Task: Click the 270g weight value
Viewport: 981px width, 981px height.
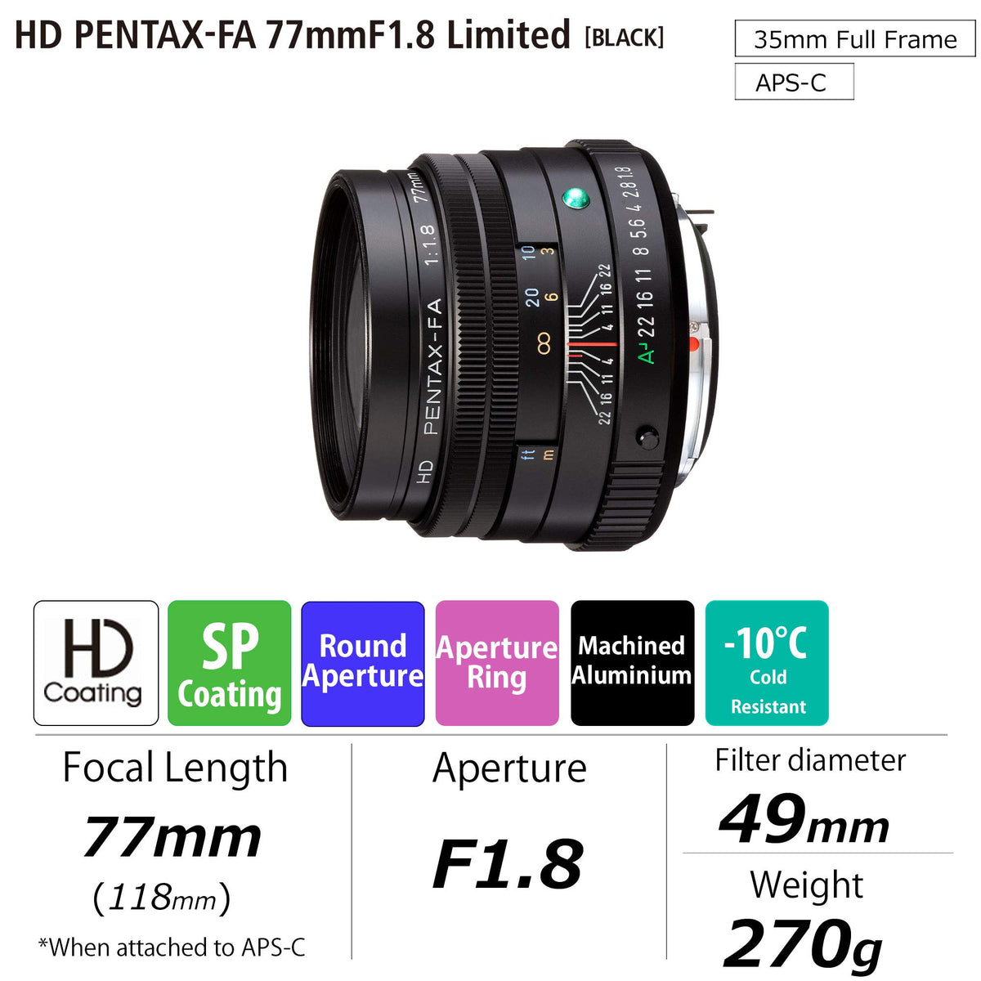Action: pyautogui.click(x=804, y=943)
